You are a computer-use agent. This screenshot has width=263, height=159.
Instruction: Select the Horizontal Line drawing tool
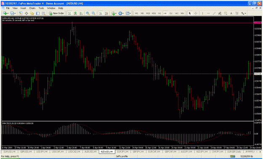pyautogui.click(x=208, y=13)
